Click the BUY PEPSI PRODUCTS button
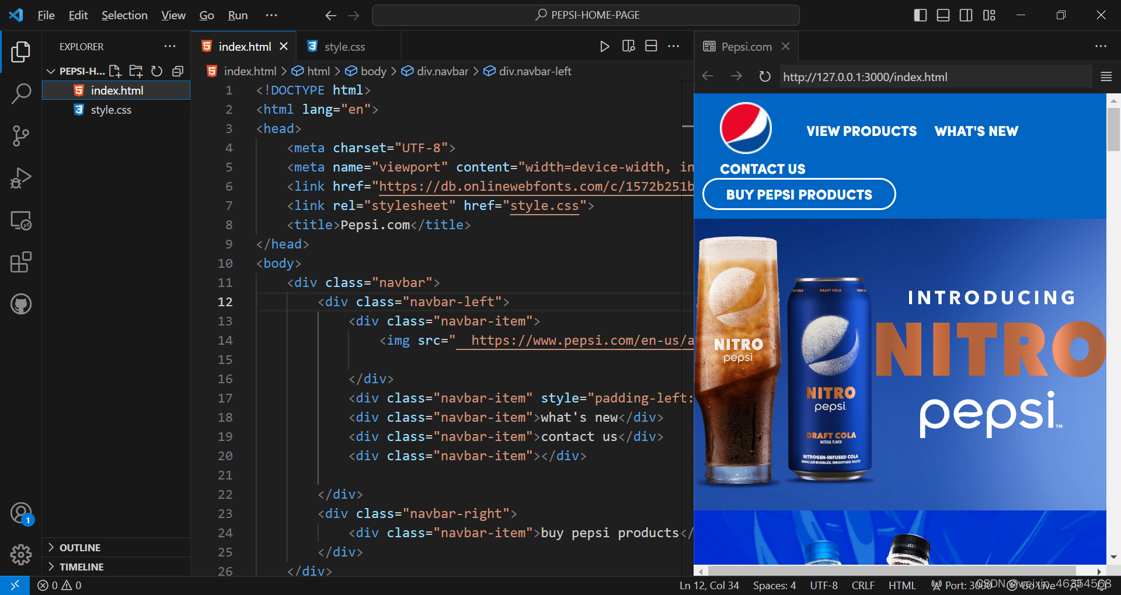The image size is (1121, 595). pyautogui.click(x=799, y=194)
